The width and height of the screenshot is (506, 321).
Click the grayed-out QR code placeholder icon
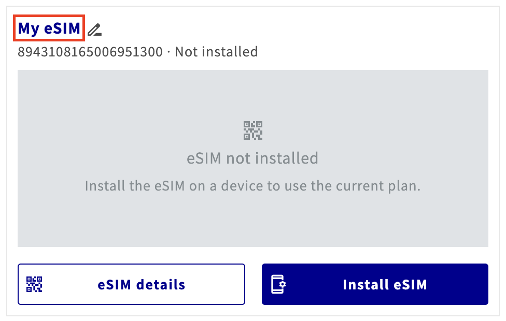click(252, 130)
